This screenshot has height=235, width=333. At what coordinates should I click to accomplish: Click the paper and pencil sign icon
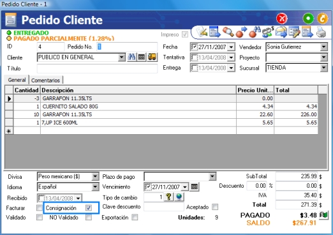click(x=202, y=33)
